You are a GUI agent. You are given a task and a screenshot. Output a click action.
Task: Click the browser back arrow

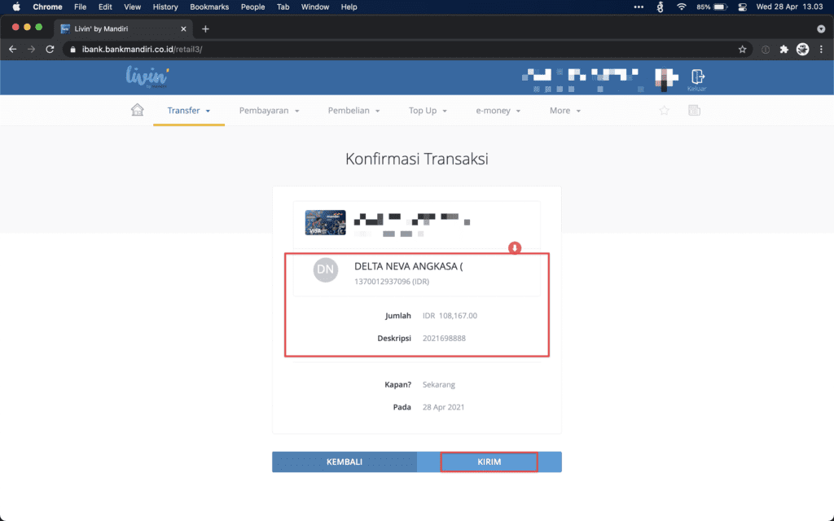[12, 49]
